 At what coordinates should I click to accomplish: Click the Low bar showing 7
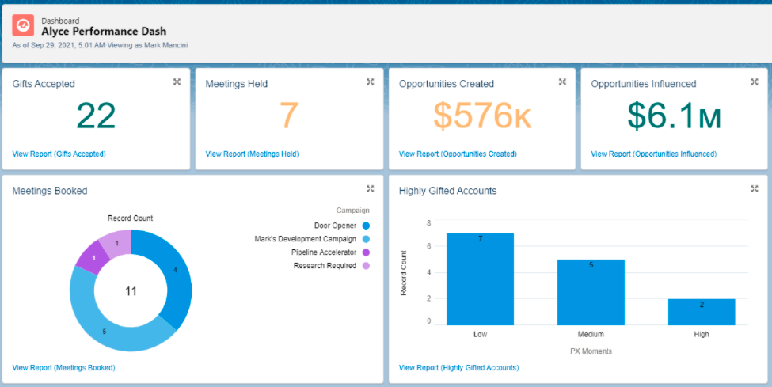click(480, 279)
